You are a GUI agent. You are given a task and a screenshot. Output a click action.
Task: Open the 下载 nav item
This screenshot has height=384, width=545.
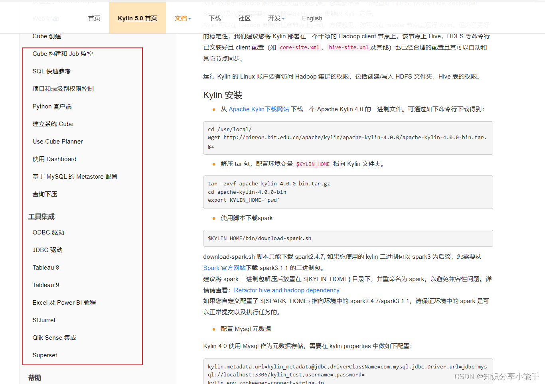(x=215, y=18)
